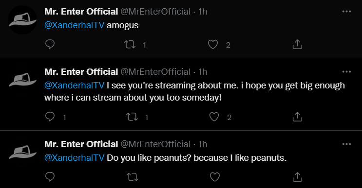
Task: Like the amogus tweet
Action: click(213, 44)
